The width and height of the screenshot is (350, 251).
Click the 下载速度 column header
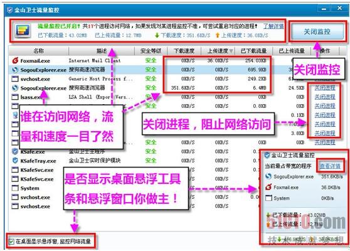click(x=184, y=51)
